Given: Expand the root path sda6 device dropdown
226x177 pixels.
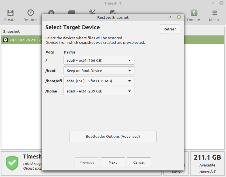Looking at the screenshot, I should (99, 60).
